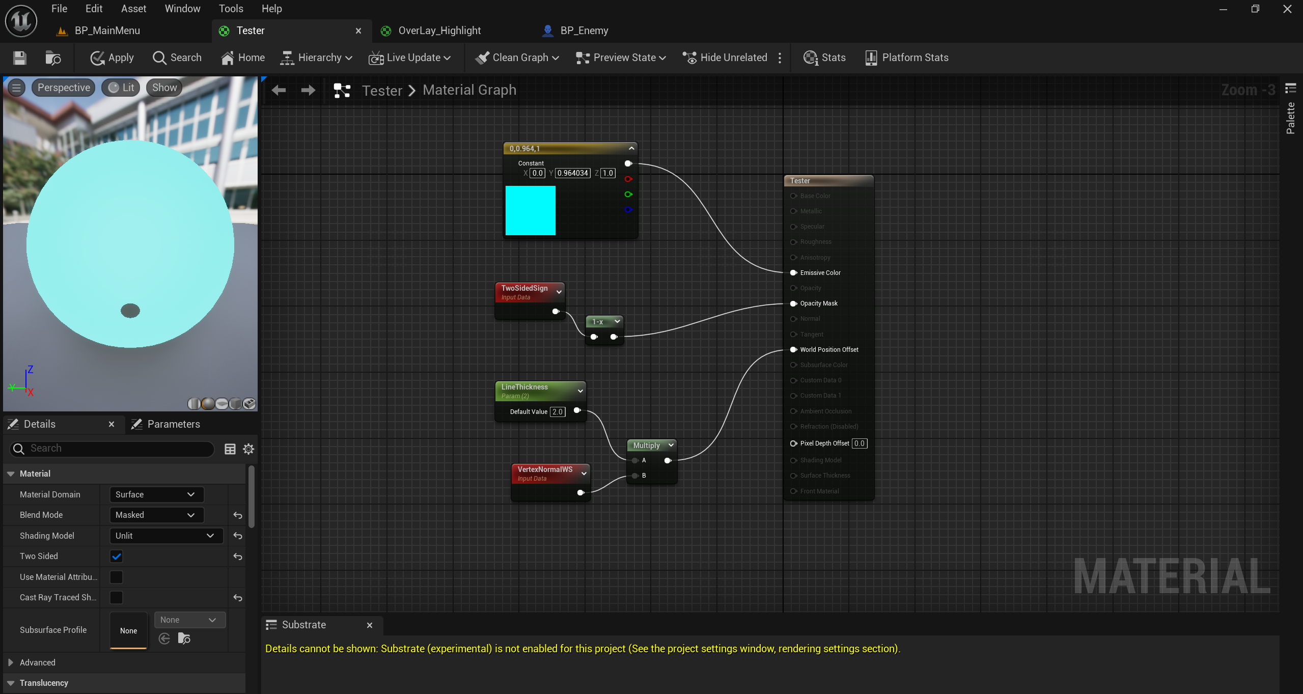Click the Apply toolbar button
Image resolution: width=1303 pixels, height=694 pixels.
point(112,58)
